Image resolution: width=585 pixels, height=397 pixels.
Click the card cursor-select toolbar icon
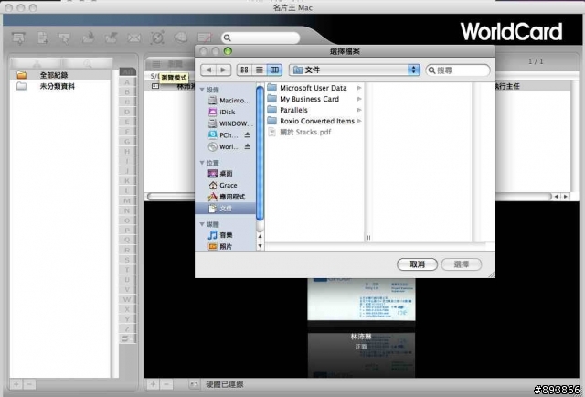[65, 38]
